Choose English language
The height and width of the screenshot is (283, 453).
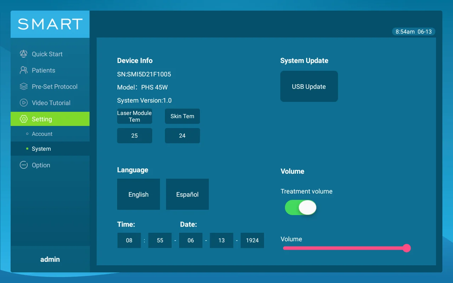click(138, 194)
